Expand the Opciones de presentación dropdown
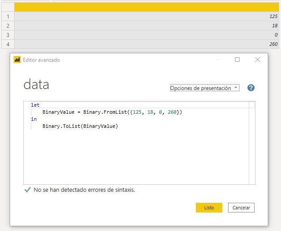This screenshot has height=231, width=281. pyautogui.click(x=204, y=88)
